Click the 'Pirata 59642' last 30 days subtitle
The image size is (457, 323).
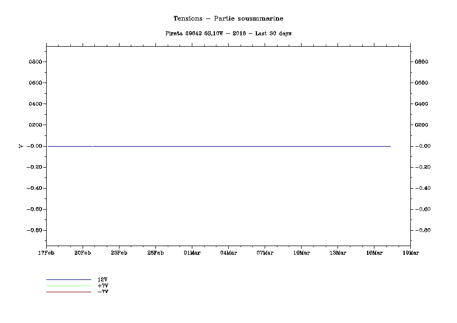(x=228, y=33)
